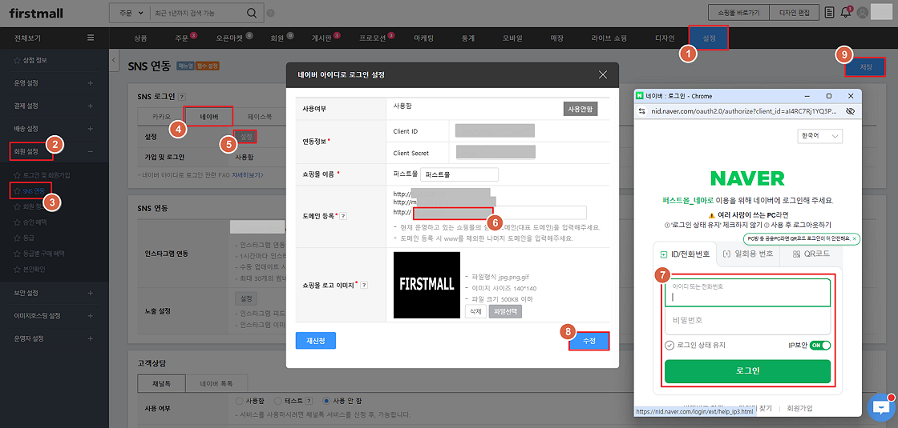Click the document list icon in the top right

(829, 13)
